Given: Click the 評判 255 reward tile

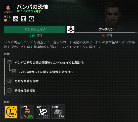Looking at the screenshot, I should point(27,112).
